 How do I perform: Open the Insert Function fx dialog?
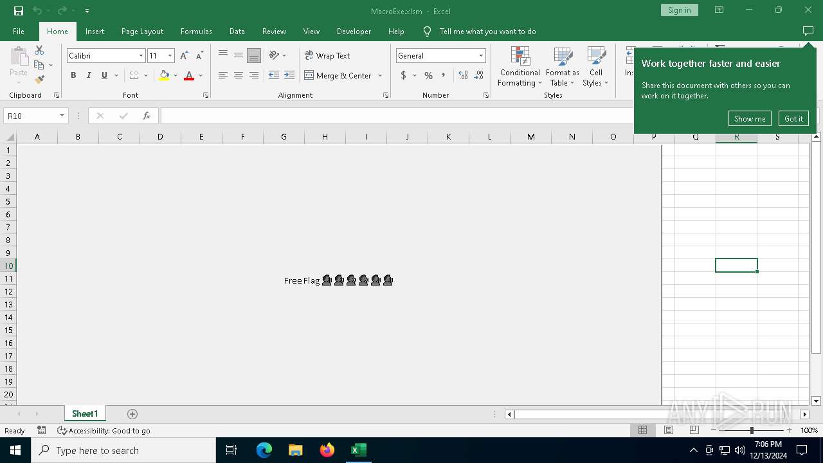click(147, 116)
